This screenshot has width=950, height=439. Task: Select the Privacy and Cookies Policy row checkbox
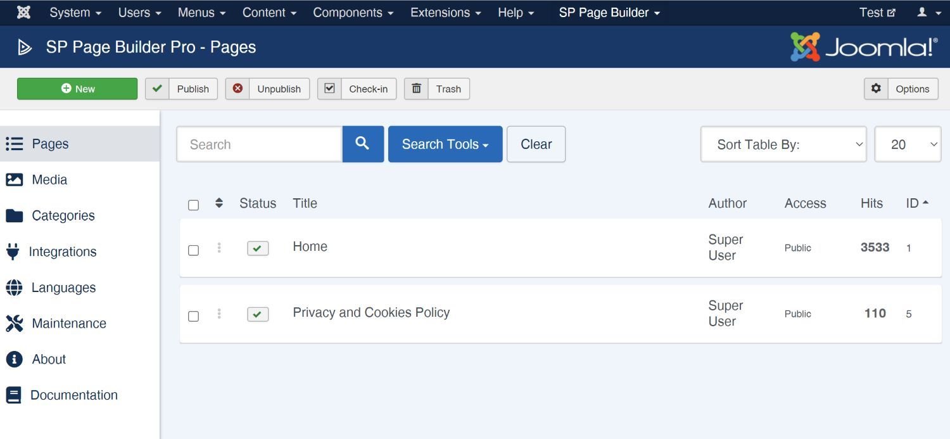click(x=193, y=315)
